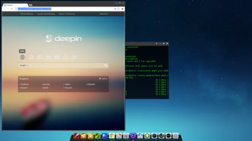
Task: Select the film strip video category icon
Action: (57, 57)
